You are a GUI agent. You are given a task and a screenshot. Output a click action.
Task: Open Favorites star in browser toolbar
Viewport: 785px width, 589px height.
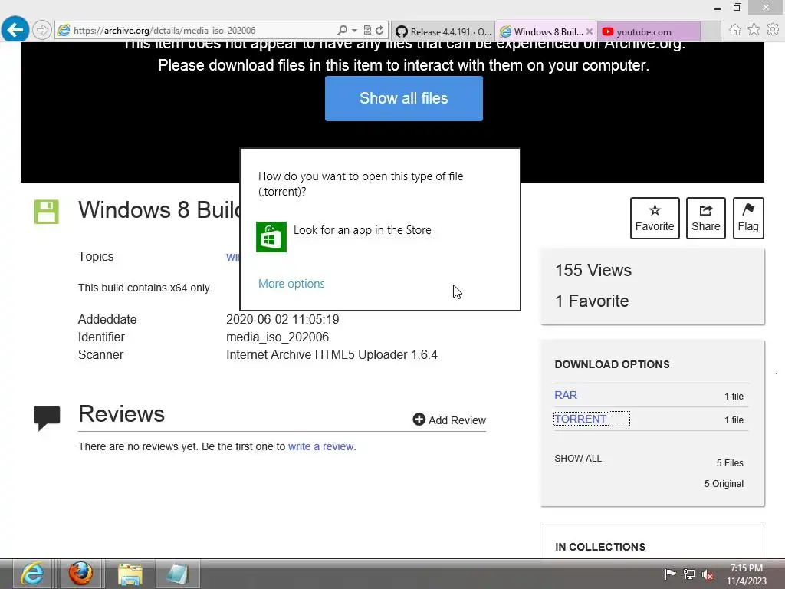click(754, 30)
